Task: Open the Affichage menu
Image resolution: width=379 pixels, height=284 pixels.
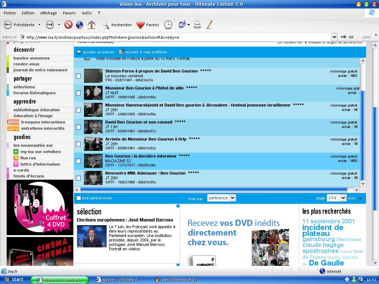Action: pos(48,13)
